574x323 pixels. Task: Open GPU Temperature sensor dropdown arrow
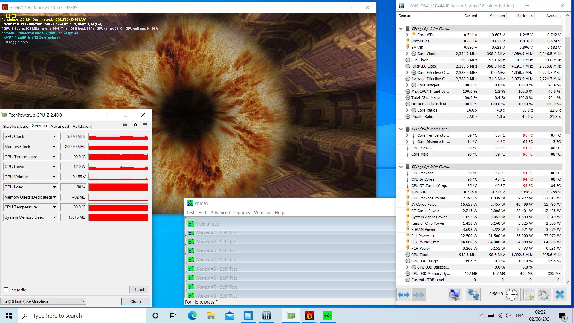pos(54,157)
